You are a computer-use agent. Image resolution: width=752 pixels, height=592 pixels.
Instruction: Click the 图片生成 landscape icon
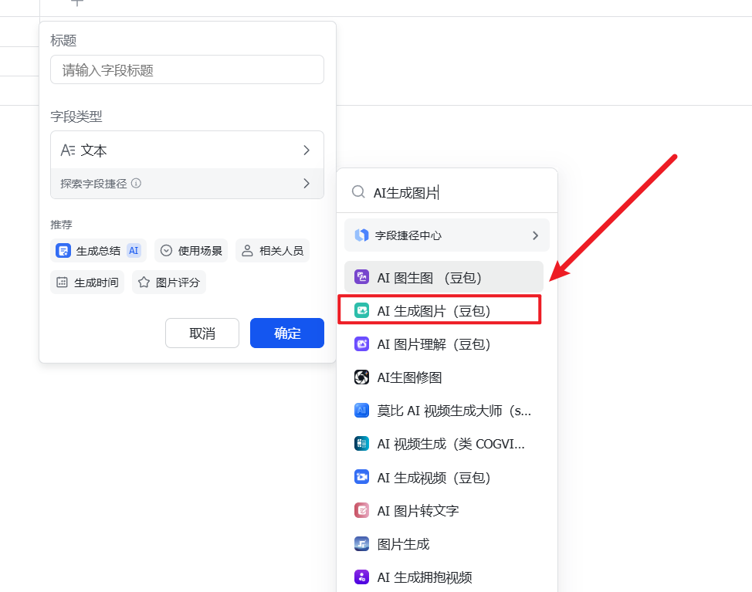pyautogui.click(x=361, y=543)
